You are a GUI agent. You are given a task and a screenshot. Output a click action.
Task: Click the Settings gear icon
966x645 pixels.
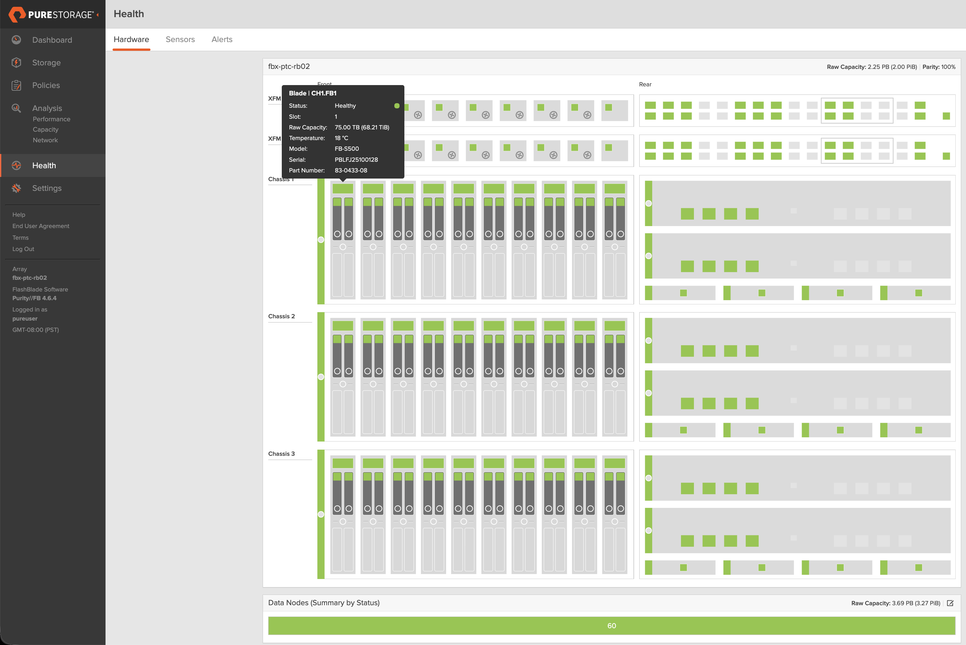pyautogui.click(x=16, y=188)
